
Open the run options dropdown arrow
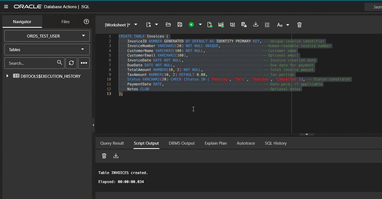(200, 24)
